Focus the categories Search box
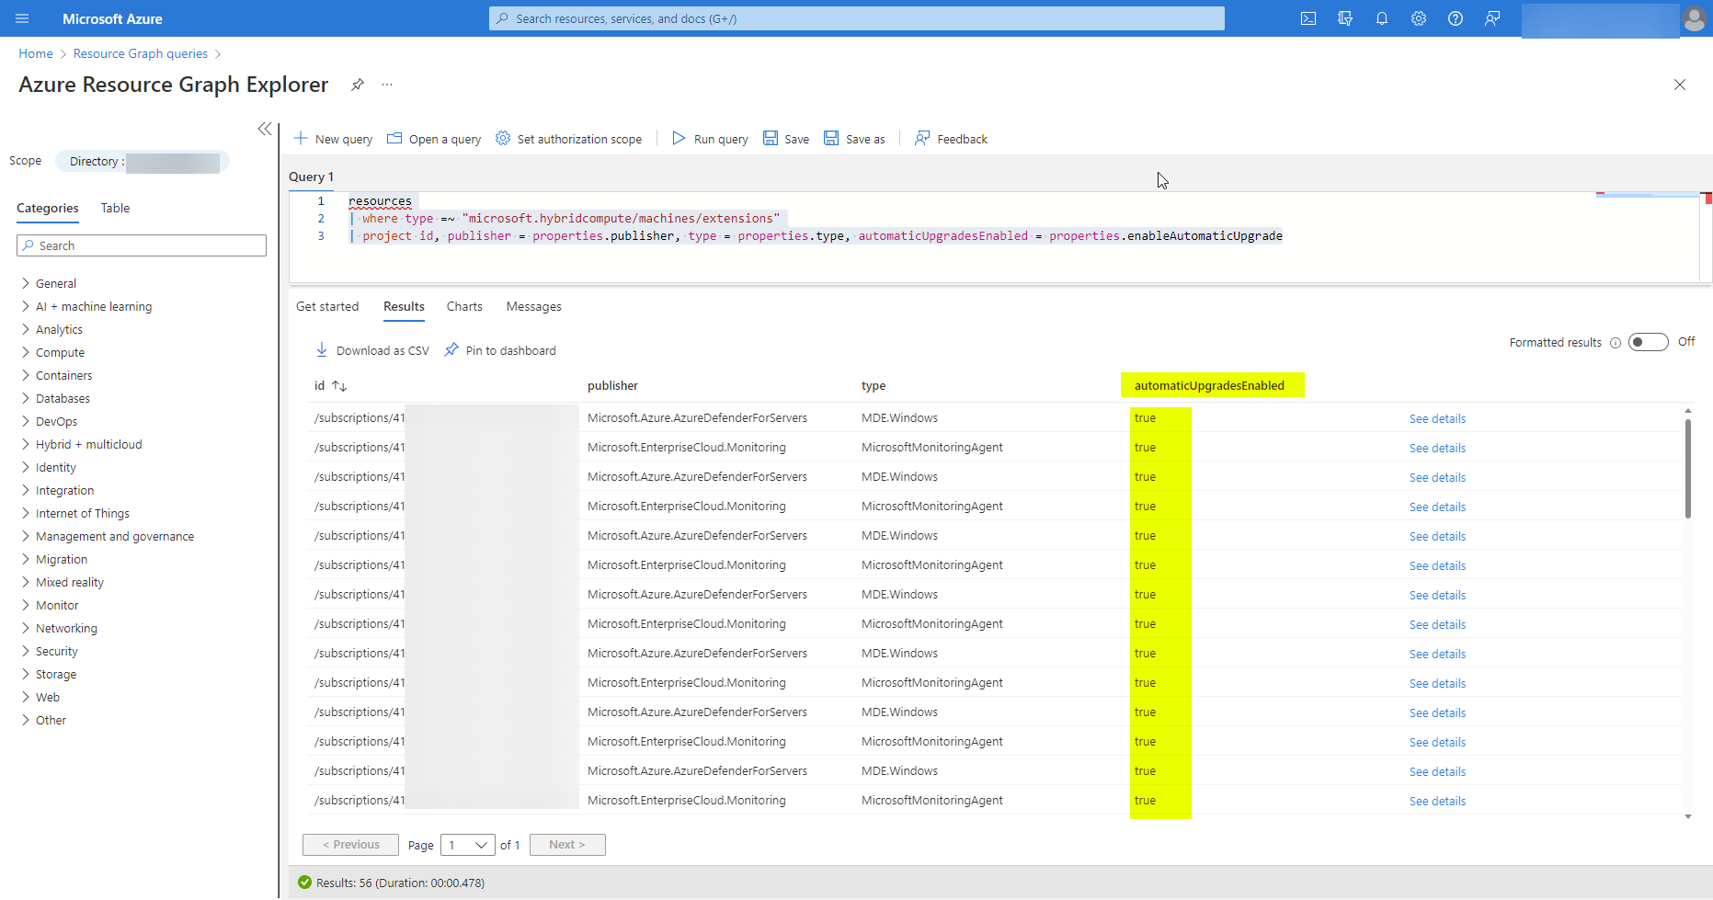 pyautogui.click(x=142, y=245)
